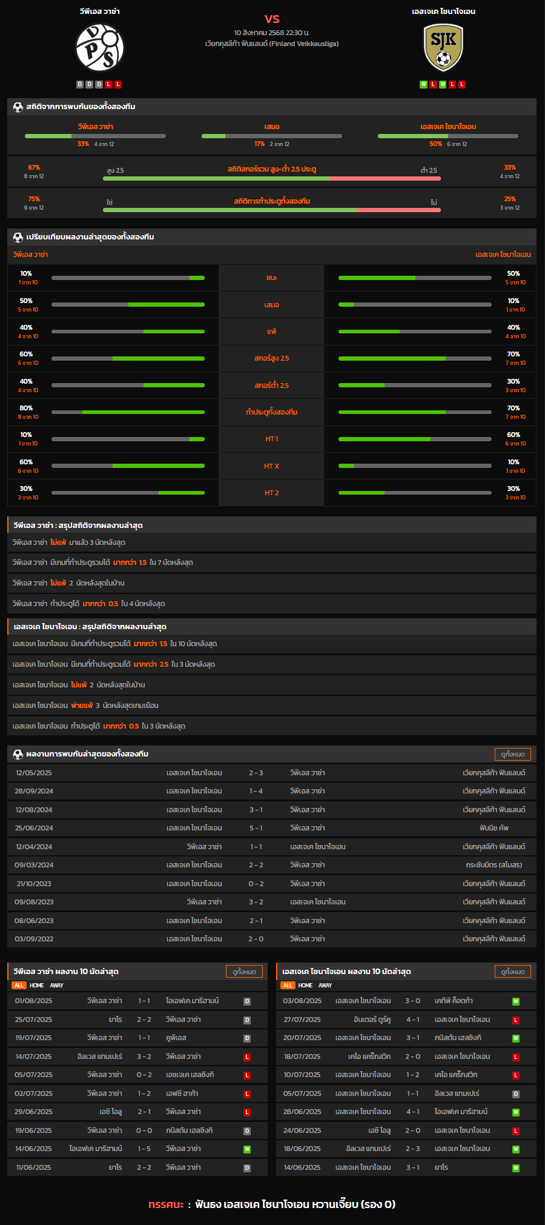545x1225 pixels.
Task: Click L badge on SJK 18/07/2025 row
Action: coord(516,1057)
